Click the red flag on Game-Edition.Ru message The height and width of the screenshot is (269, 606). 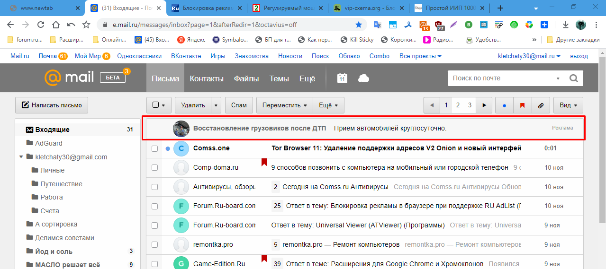(x=264, y=259)
